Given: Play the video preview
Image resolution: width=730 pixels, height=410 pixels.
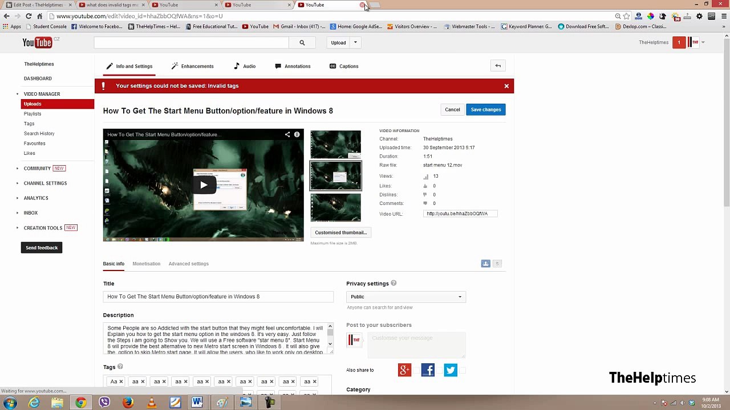Looking at the screenshot, I should point(204,184).
